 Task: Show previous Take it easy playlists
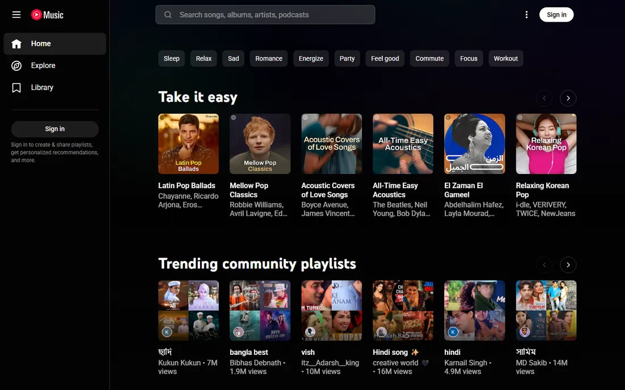544,98
